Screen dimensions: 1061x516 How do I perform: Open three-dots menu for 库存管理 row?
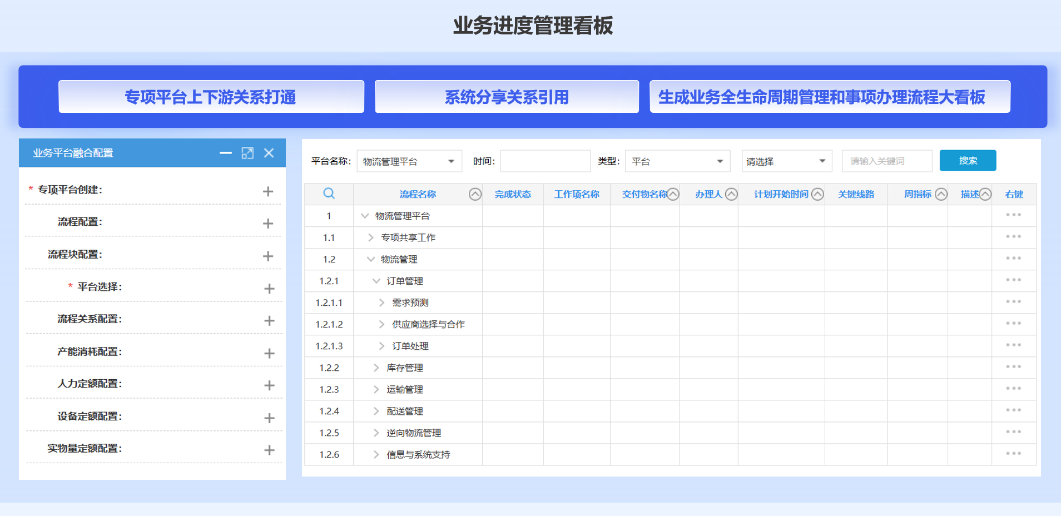pos(1013,367)
